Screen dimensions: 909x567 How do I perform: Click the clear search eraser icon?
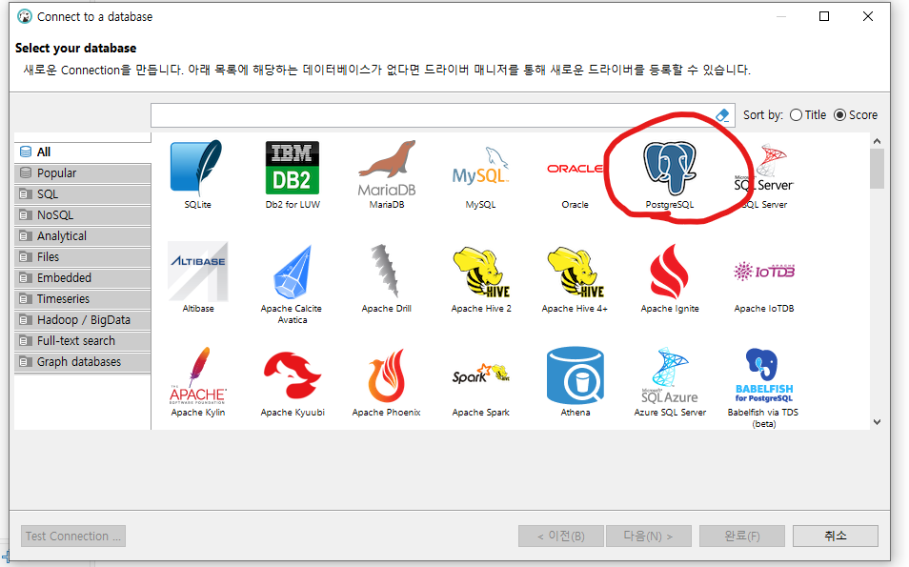pos(721,115)
